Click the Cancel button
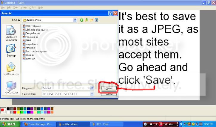Viewport: 216px width, 127px height. [x=109, y=94]
